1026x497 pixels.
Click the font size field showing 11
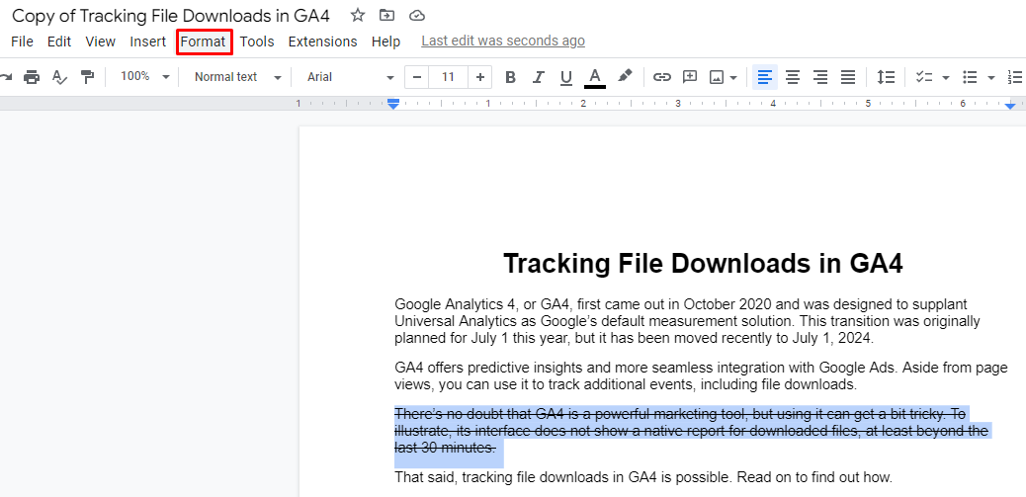pyautogui.click(x=449, y=77)
